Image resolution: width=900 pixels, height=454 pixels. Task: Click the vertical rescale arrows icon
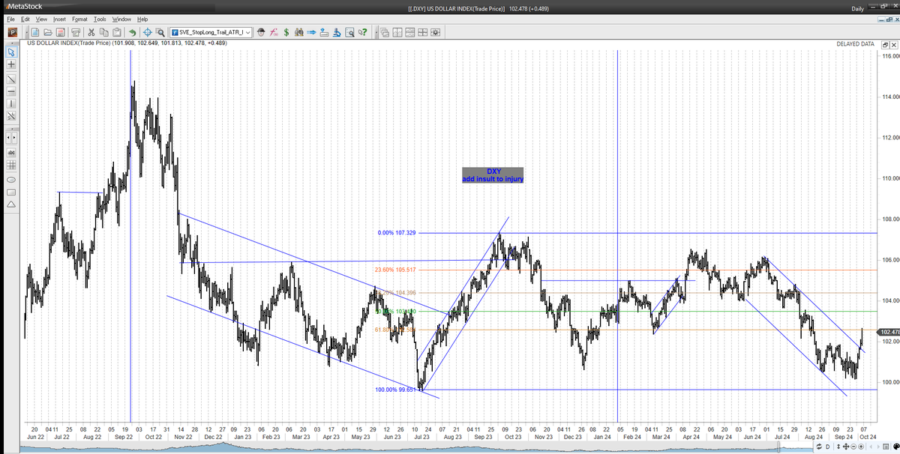click(838, 447)
